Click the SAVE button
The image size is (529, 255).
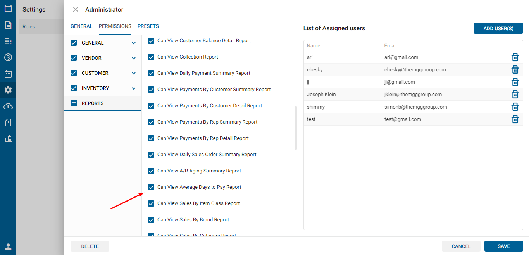tap(503, 246)
